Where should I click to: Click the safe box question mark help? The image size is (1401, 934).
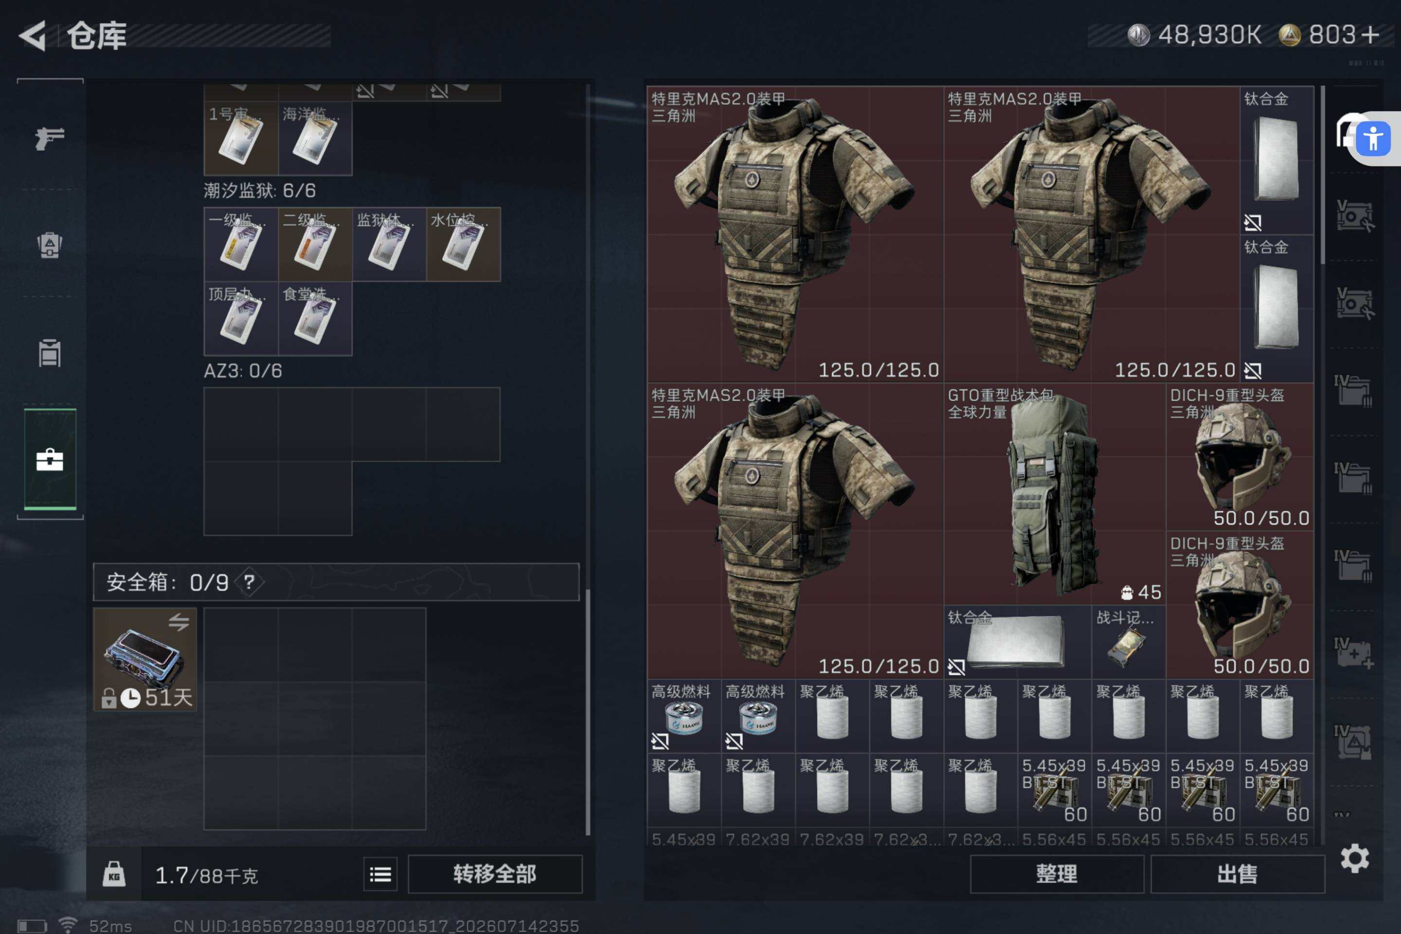(249, 582)
